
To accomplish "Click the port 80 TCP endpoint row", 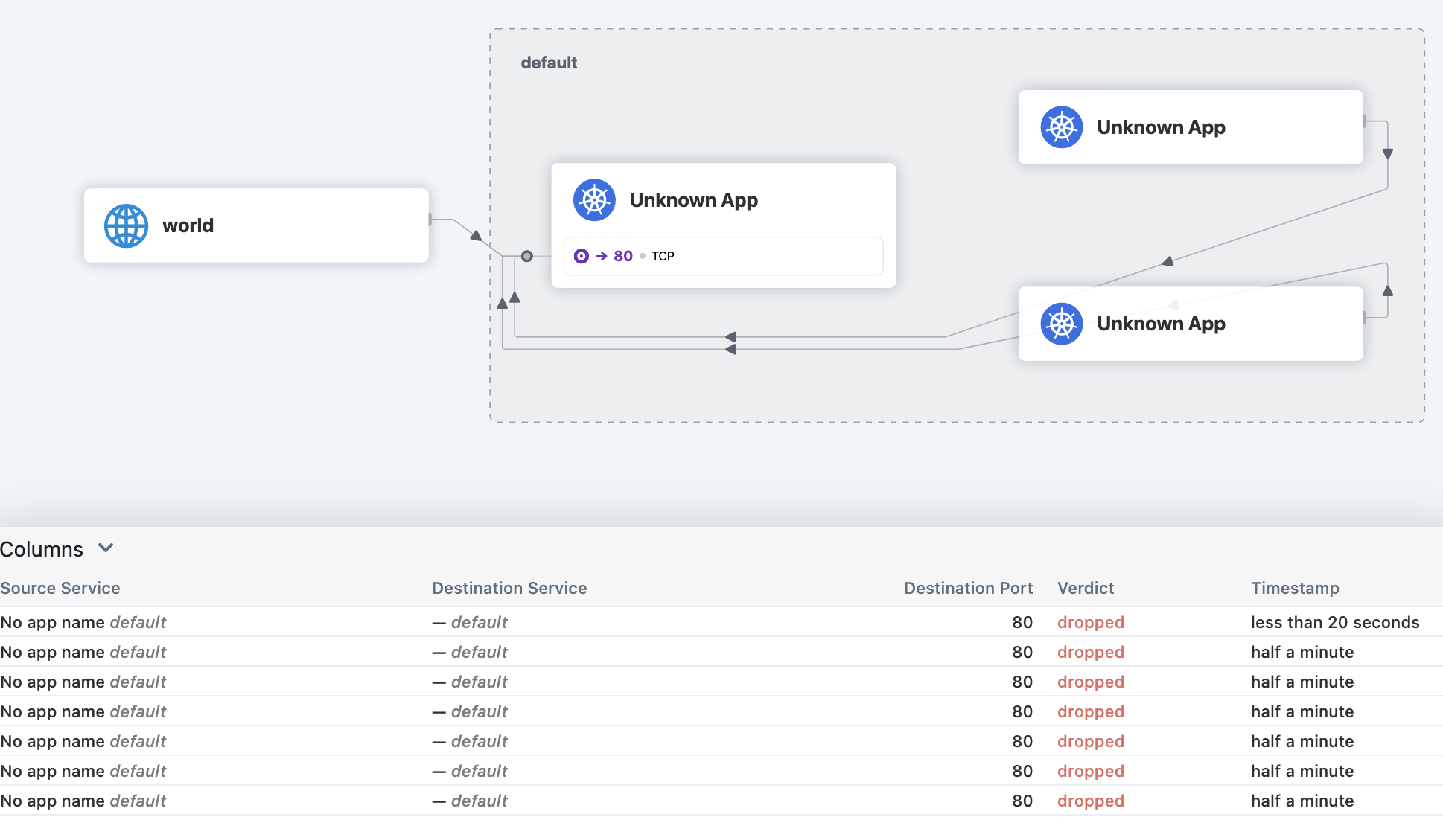I will 723,256.
